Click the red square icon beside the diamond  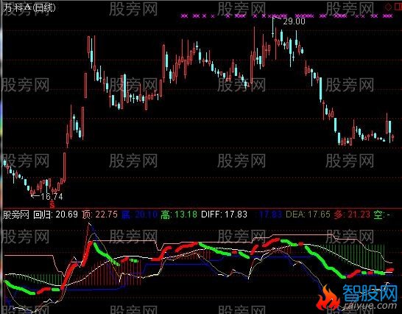coord(398,7)
